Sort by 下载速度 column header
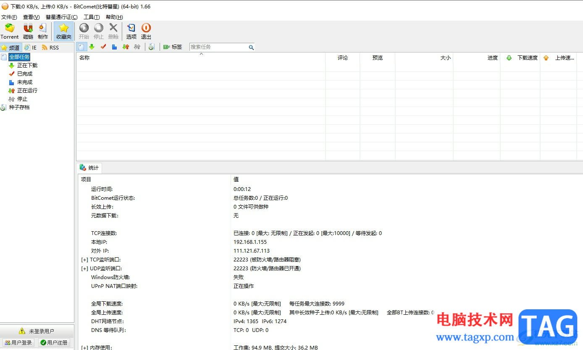 (x=520, y=58)
